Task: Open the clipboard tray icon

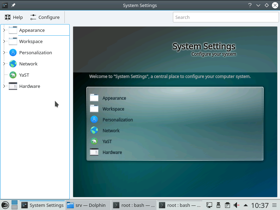Action: point(227,205)
